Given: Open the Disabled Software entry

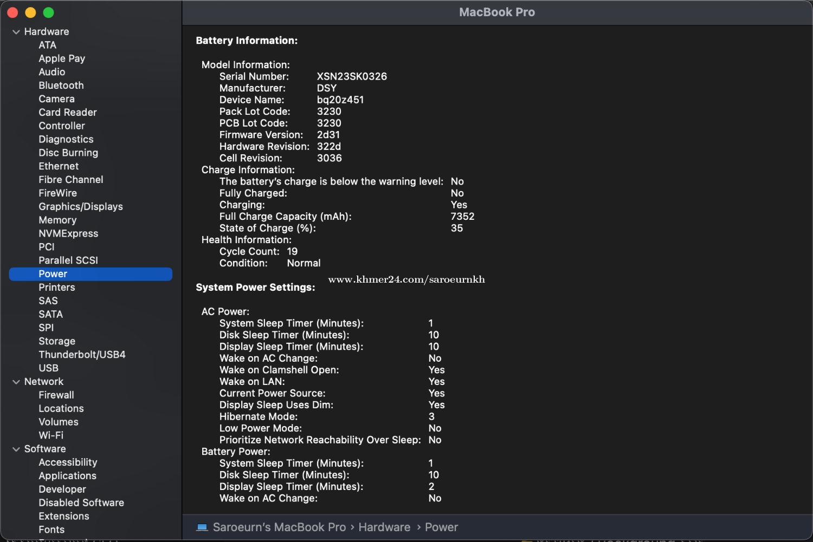Looking at the screenshot, I should pyautogui.click(x=81, y=503).
